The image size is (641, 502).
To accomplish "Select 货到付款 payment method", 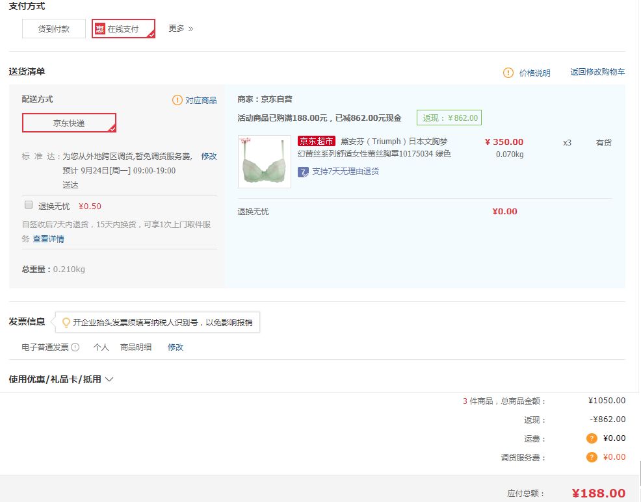I will pos(53,29).
